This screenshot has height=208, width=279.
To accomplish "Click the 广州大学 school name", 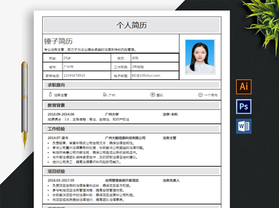I will (x=112, y=114).
